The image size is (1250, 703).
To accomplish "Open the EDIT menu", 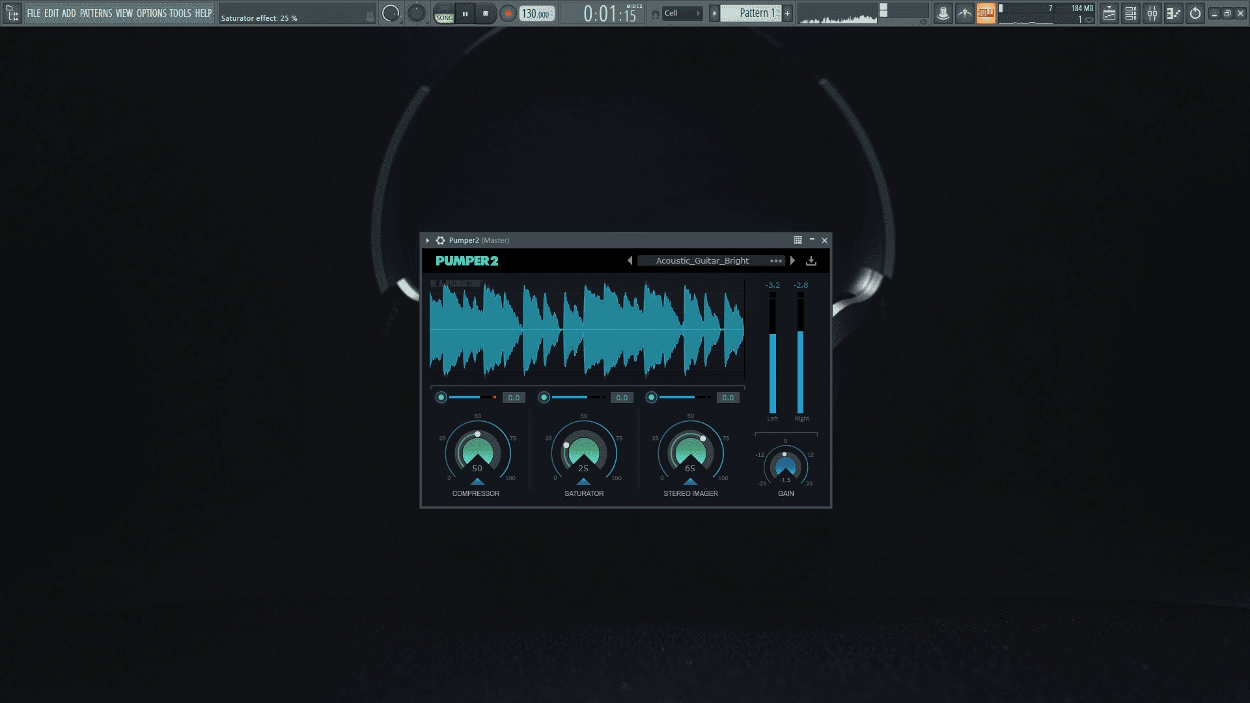I will (x=51, y=13).
